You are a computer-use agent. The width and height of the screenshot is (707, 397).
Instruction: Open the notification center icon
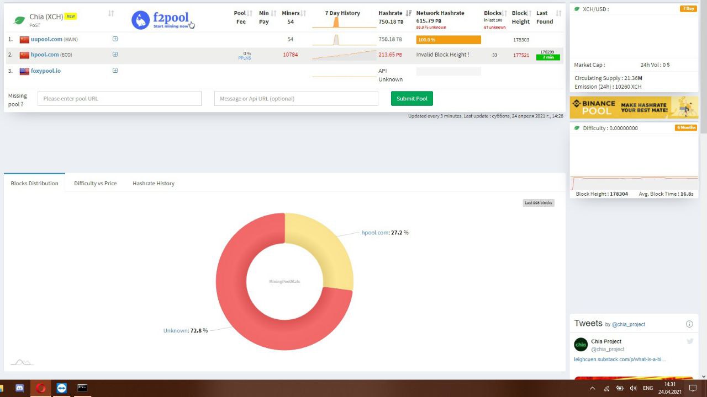tap(693, 388)
